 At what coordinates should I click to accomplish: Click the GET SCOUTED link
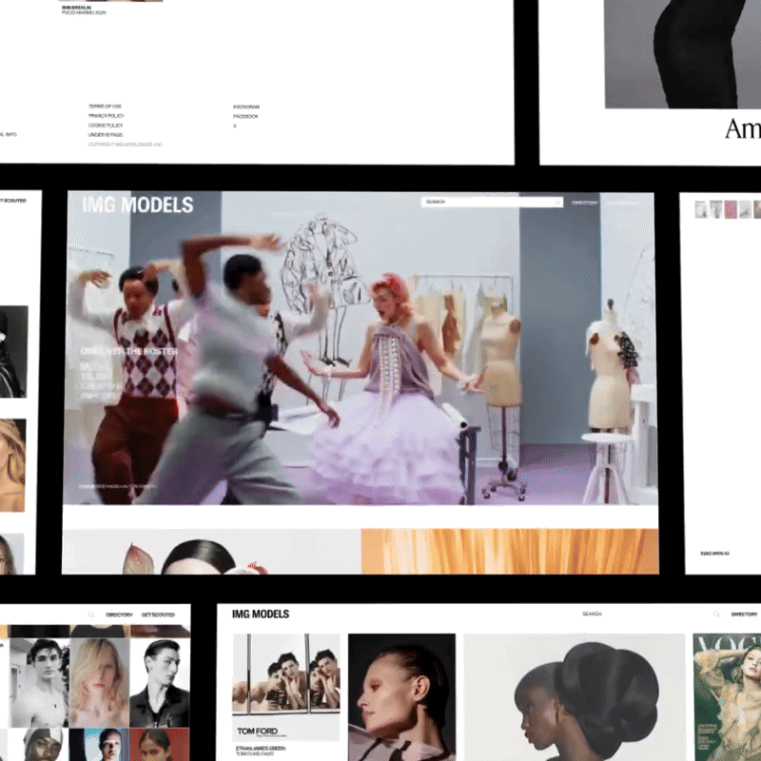(159, 615)
